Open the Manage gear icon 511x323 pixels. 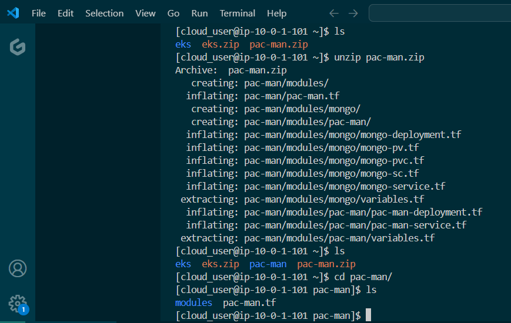(x=17, y=303)
